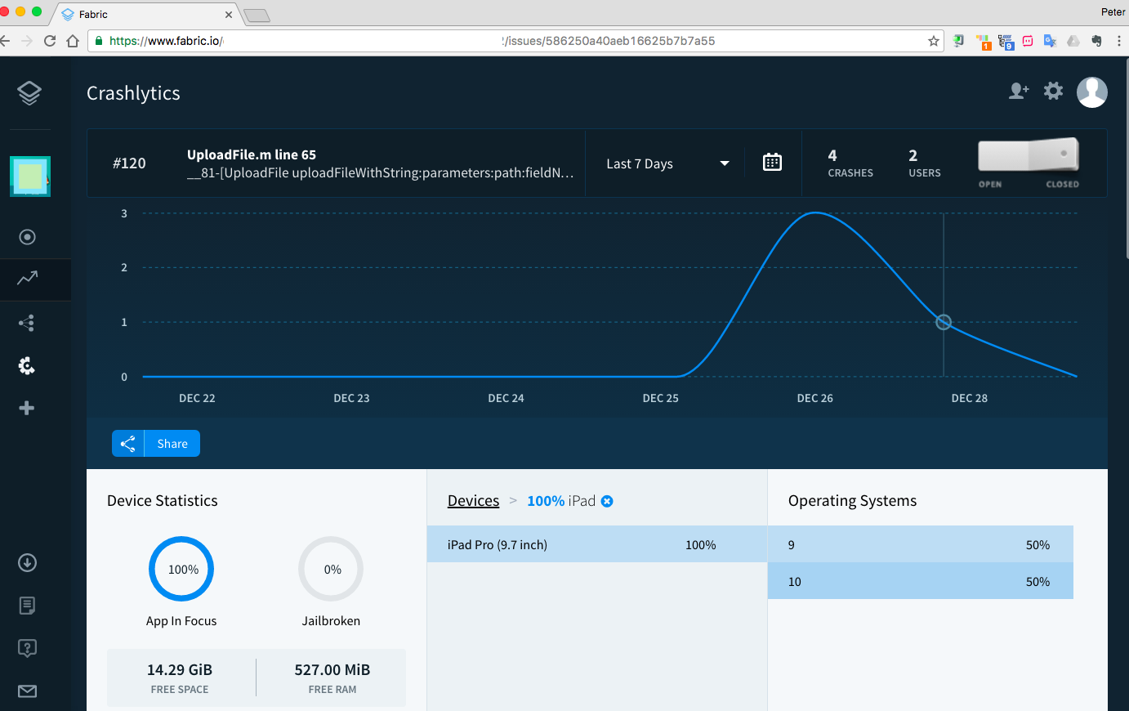Click the data point on crash graph
The width and height of the screenshot is (1129, 711).
[944, 322]
